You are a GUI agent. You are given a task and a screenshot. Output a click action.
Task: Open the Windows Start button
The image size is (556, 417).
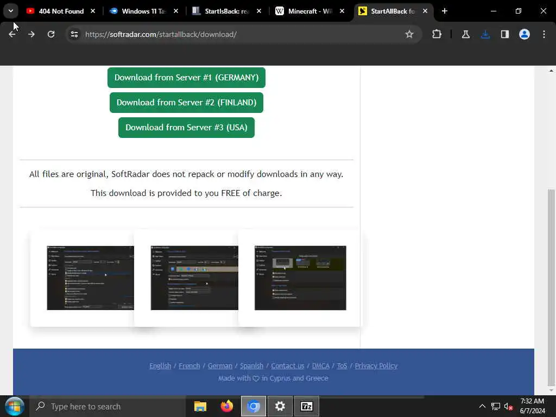[x=15, y=406]
